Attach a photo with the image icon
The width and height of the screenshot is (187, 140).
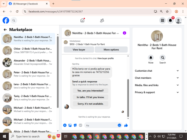tap(70, 125)
